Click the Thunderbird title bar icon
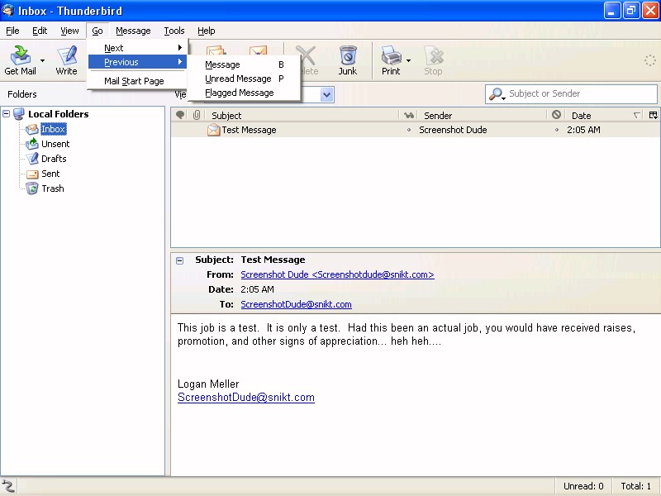Image resolution: width=661 pixels, height=496 pixels. pos(7,10)
